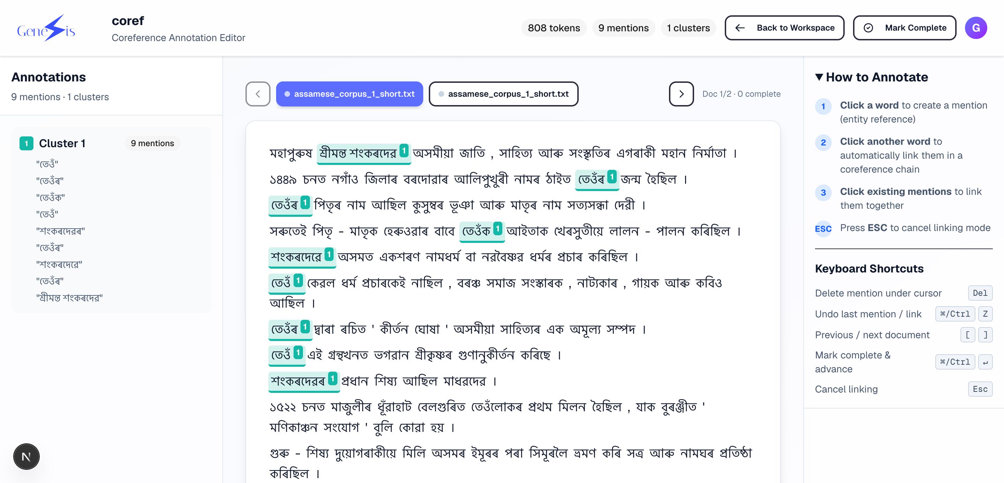Select the active assamese_corpus_1_short.txt tab

pos(349,94)
